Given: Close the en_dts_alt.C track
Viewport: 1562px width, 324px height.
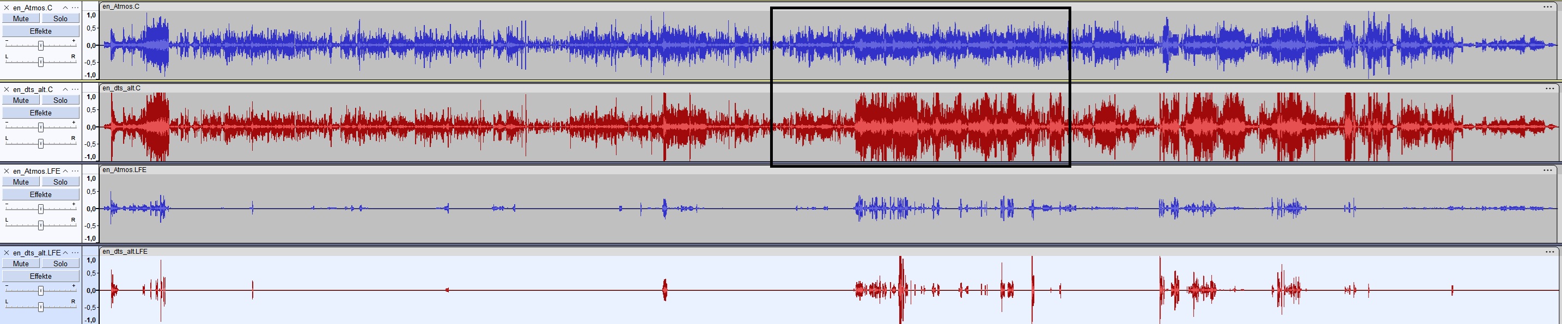Looking at the screenshot, I should (x=7, y=89).
